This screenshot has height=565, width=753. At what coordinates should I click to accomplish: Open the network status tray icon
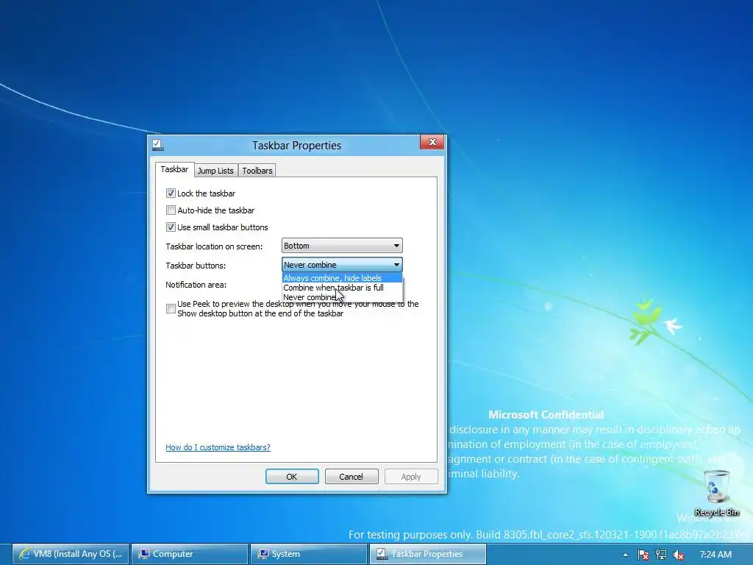coord(661,555)
